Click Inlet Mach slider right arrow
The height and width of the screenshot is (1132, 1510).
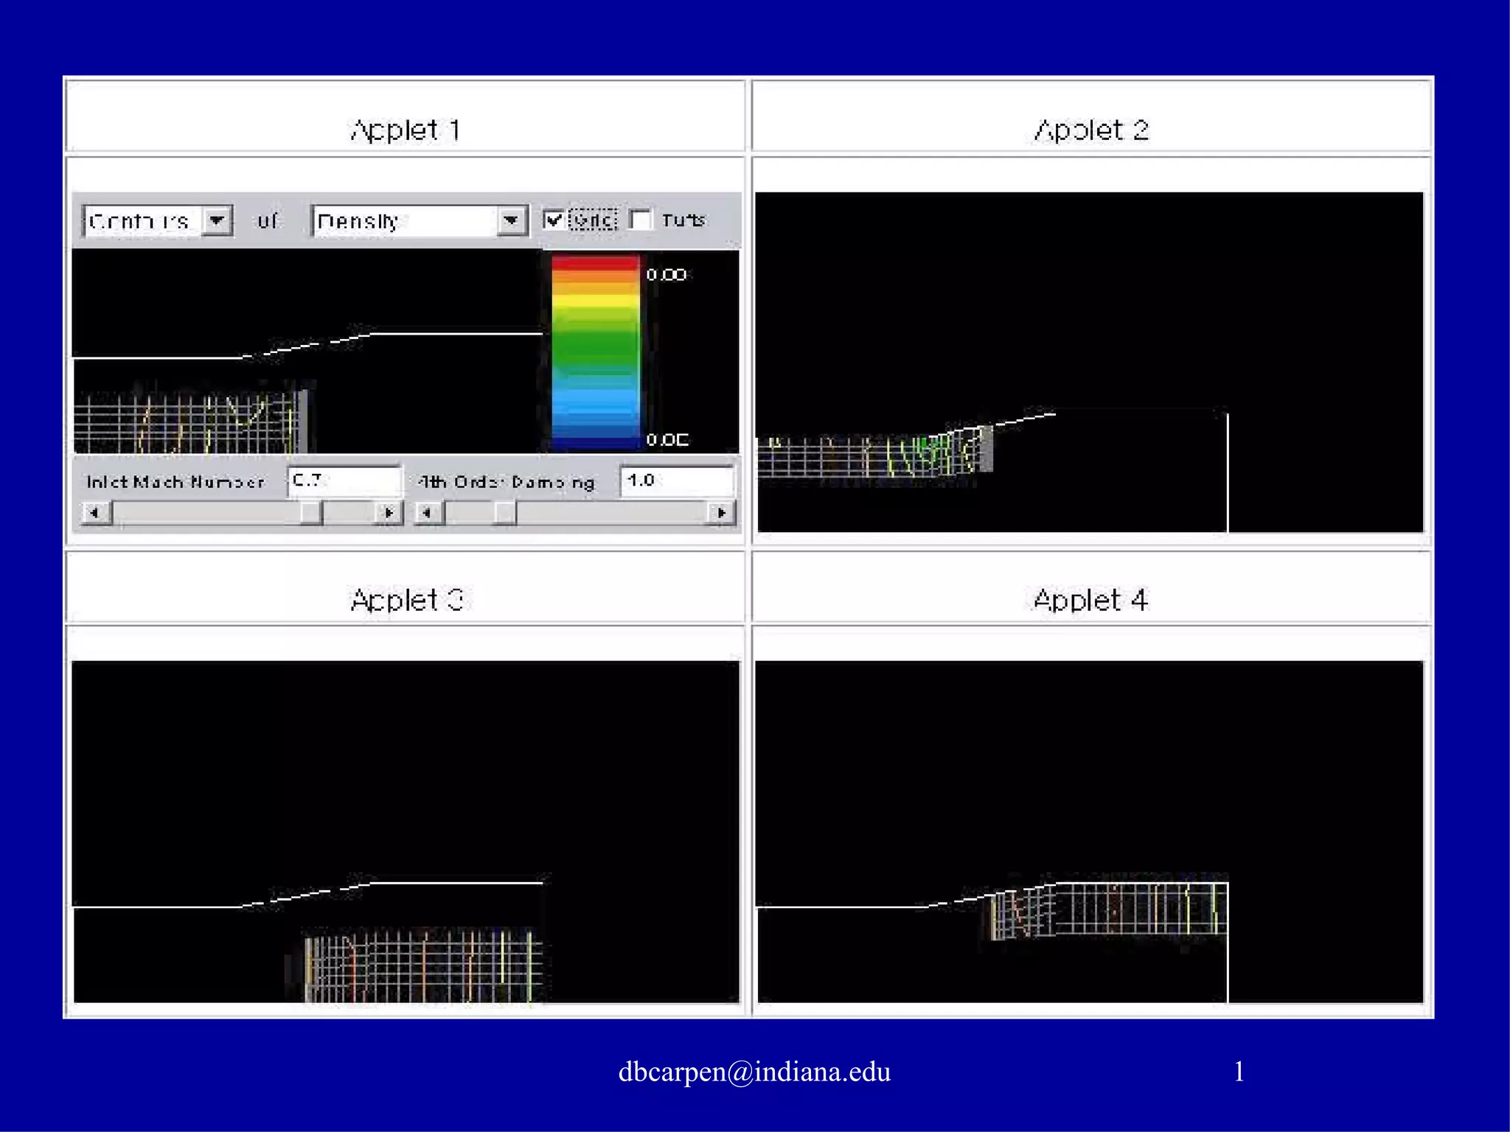tap(389, 512)
